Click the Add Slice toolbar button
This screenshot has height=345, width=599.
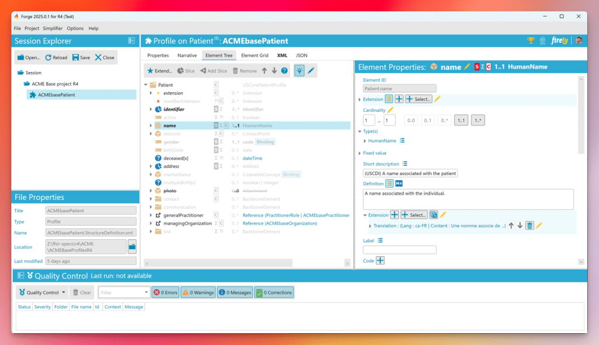[214, 71]
